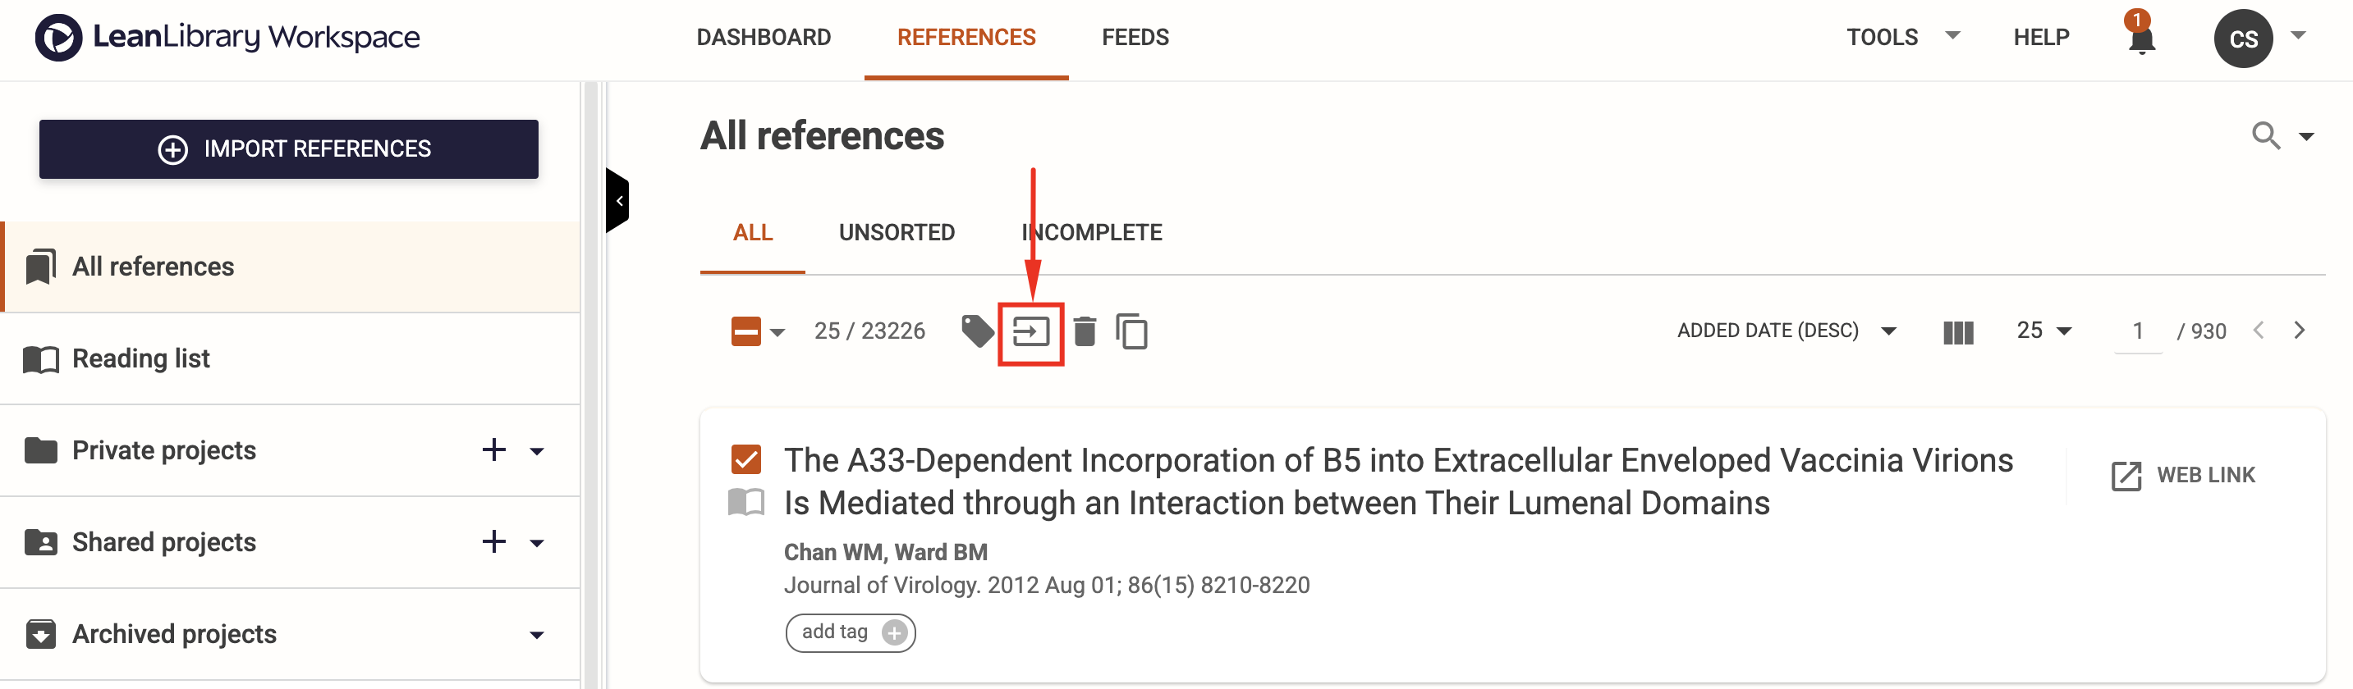
Task: Click the copy references icon
Action: click(x=1131, y=331)
